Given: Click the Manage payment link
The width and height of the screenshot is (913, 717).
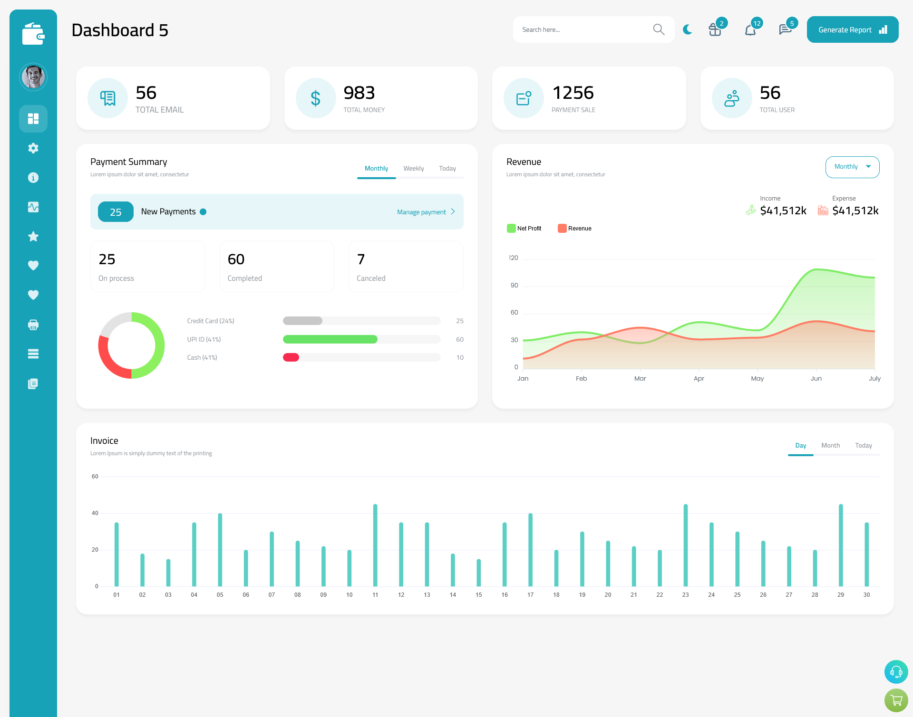Looking at the screenshot, I should point(424,211).
